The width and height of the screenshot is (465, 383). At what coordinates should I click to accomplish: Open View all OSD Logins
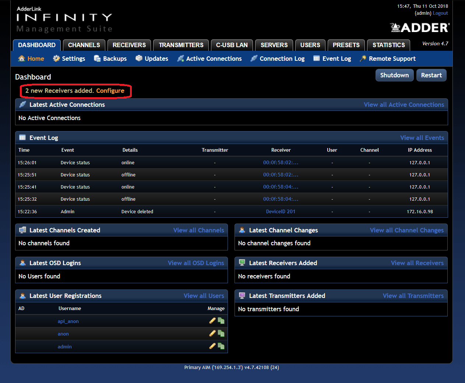click(x=196, y=263)
